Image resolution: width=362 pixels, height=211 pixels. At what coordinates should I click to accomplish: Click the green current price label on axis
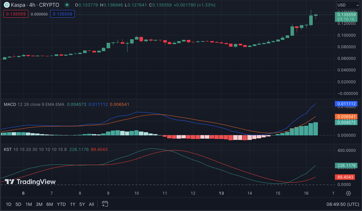pyautogui.click(x=346, y=17)
